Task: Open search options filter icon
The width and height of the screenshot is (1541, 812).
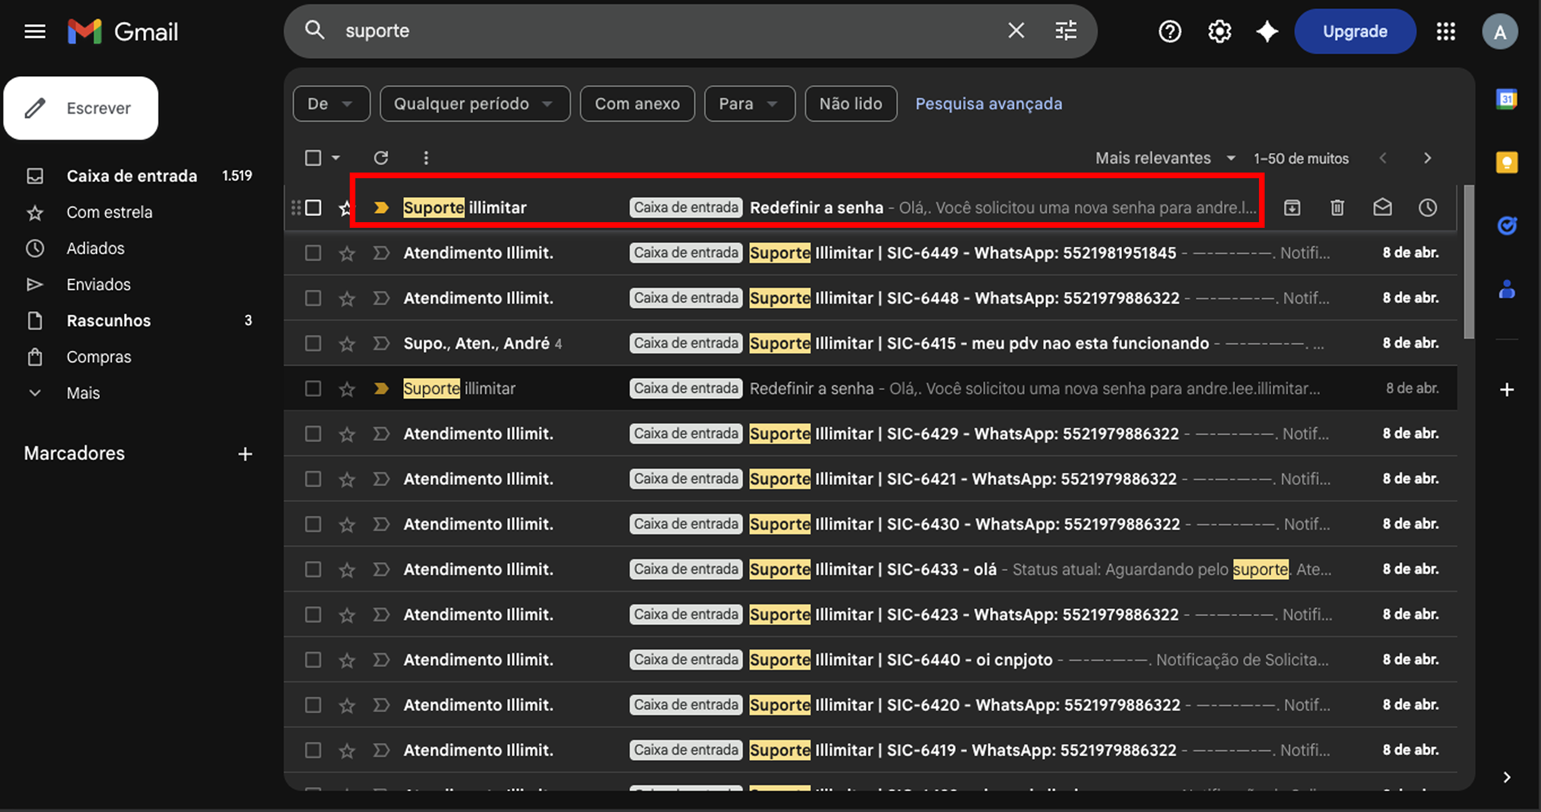Action: click(1066, 30)
